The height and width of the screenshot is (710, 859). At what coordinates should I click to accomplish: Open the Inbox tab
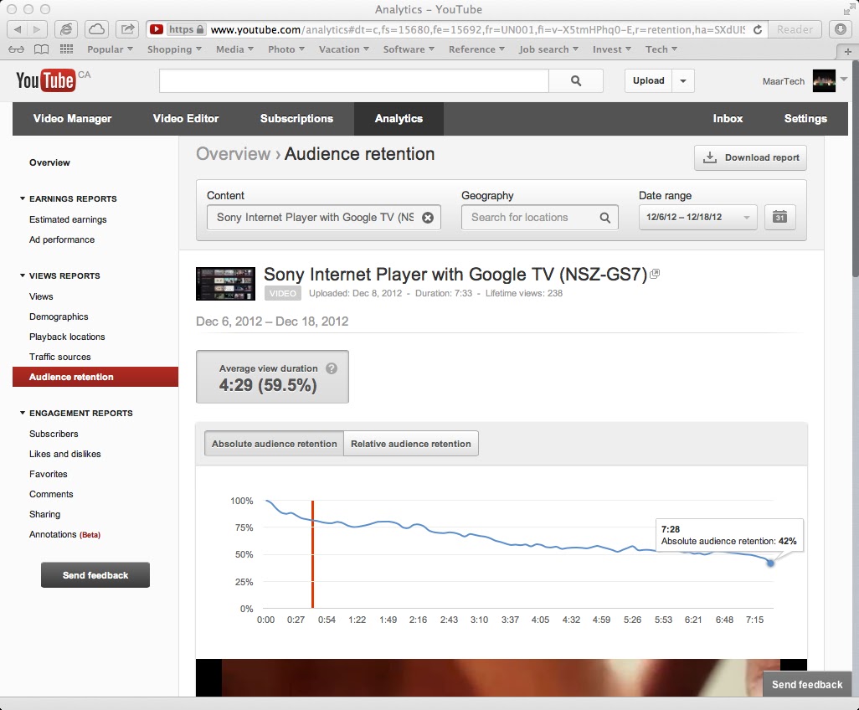tap(728, 118)
